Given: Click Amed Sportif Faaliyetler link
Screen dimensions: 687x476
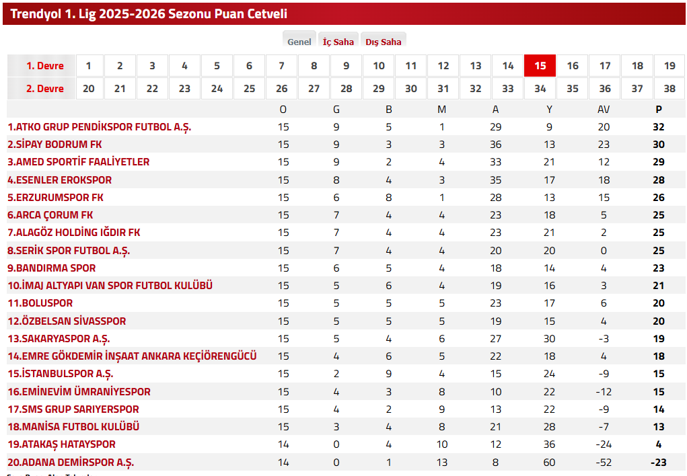Looking at the screenshot, I should coord(79,162).
